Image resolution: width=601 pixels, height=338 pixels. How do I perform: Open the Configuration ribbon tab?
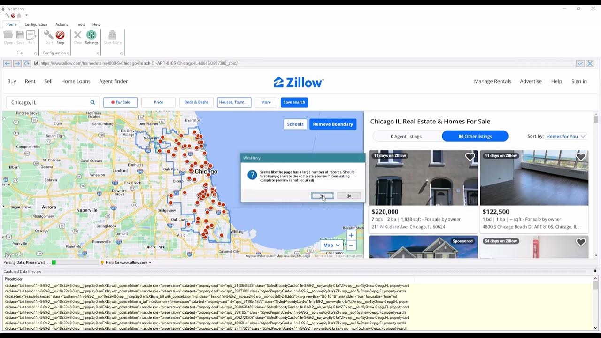pos(36,24)
